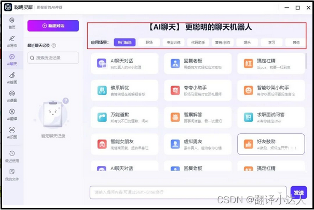This screenshot has height=210, width=314.
Task: Switch to the 热门精选 scene tab
Action: pyautogui.click(x=125, y=43)
